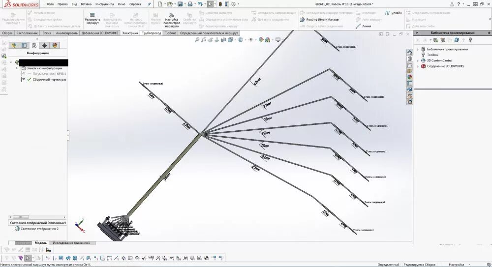
Task: Open the Options gear icon
Action: [233, 4]
